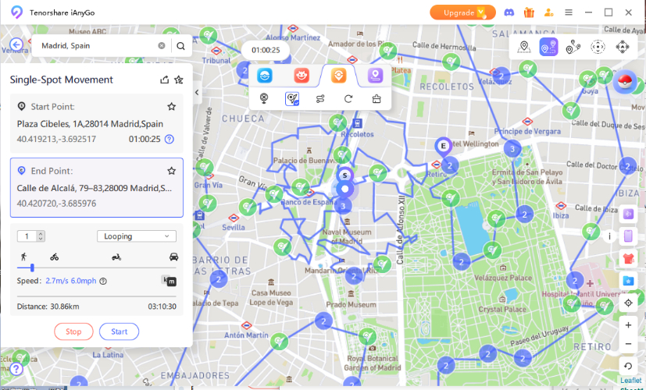646x390 pixels.
Task: Open the speed help question mark
Action: 103,281
